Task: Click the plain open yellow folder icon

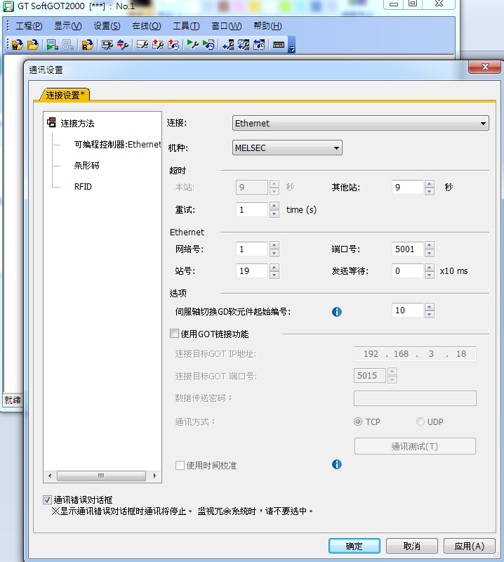Action: (33, 45)
